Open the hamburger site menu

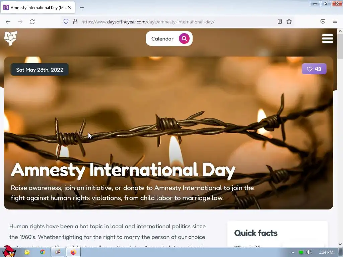point(328,38)
